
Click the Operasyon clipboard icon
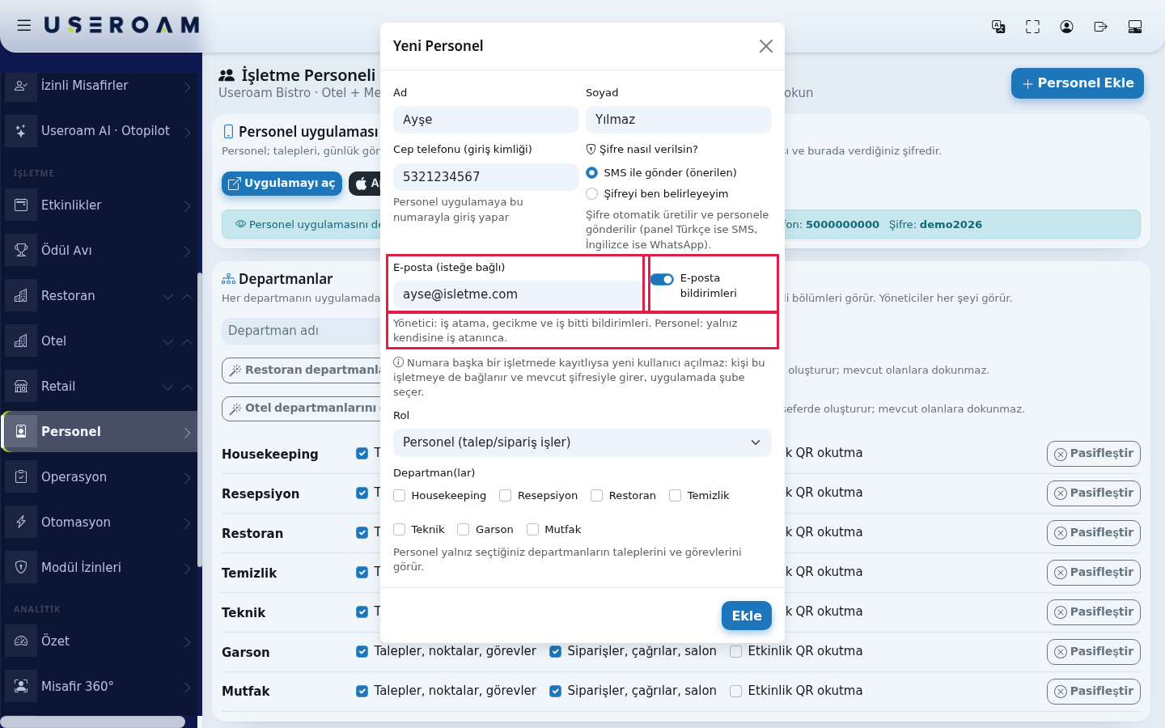click(21, 477)
